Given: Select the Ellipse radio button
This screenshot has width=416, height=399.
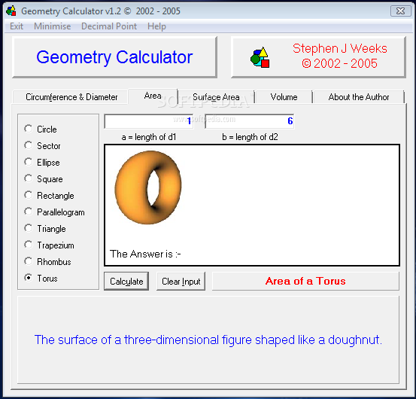Looking at the screenshot, I should coord(29,162).
